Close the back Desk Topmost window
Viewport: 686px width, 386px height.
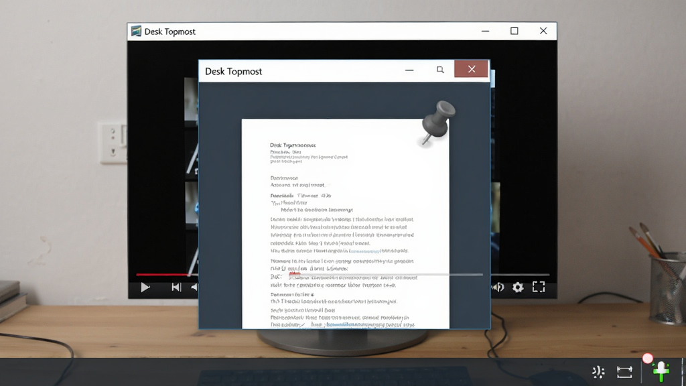(x=543, y=31)
